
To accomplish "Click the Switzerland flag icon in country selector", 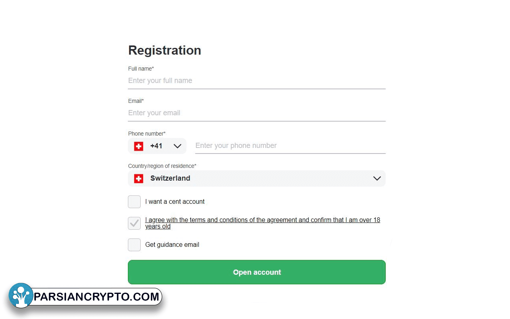I will (x=138, y=179).
